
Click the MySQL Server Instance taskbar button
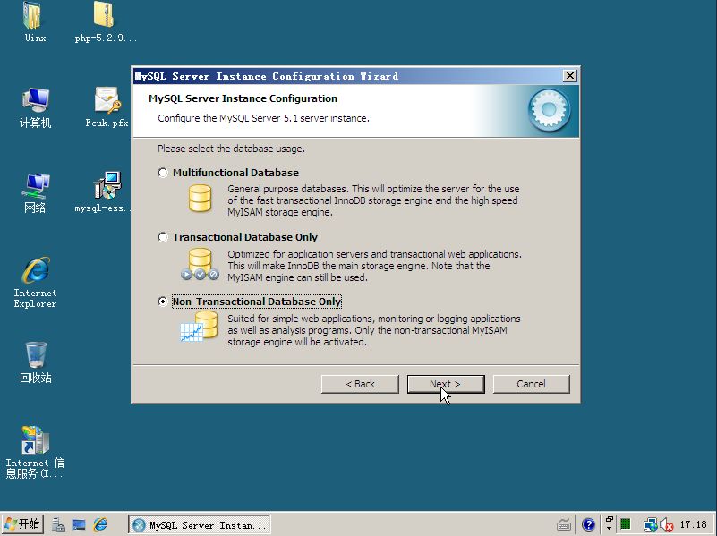200,524
